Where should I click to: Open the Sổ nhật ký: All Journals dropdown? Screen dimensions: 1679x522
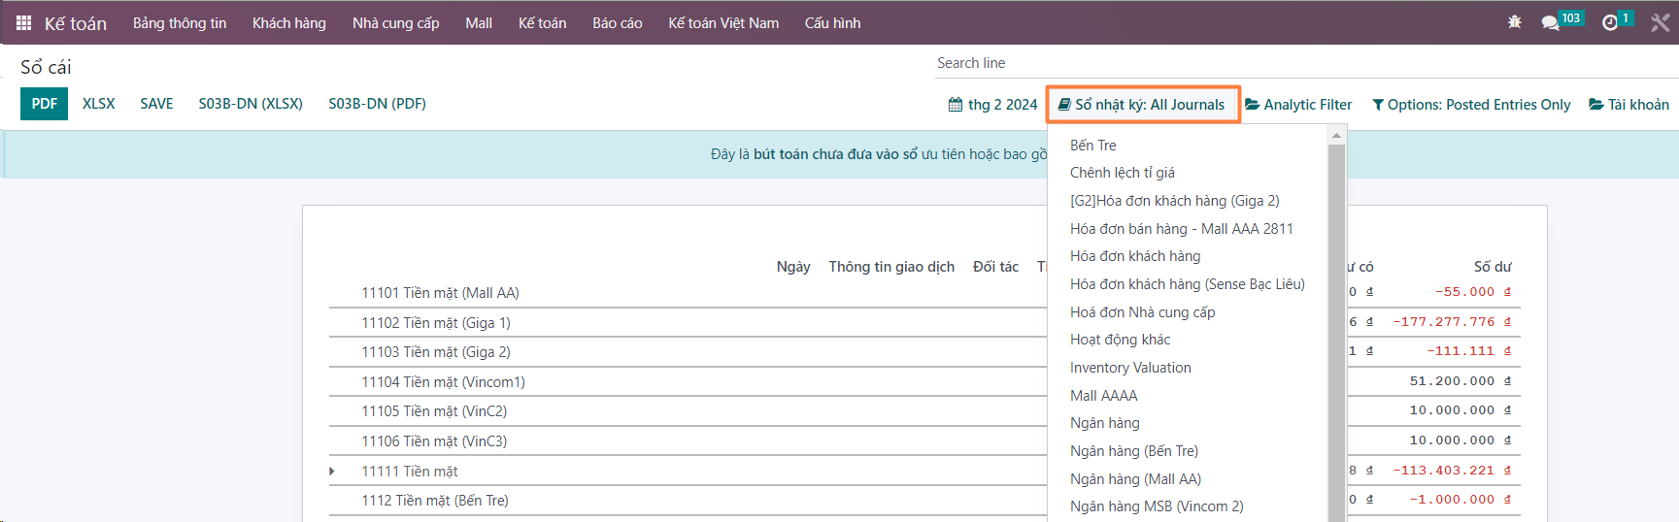click(1142, 104)
